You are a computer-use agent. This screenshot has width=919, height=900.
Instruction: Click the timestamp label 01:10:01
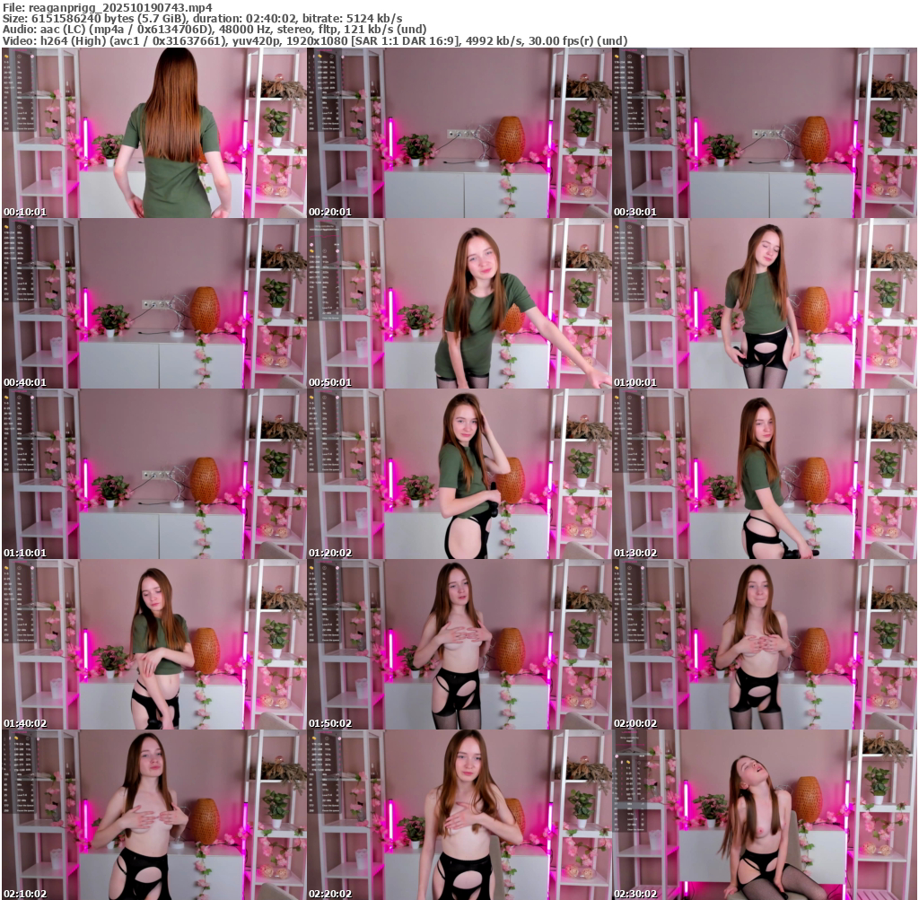(24, 553)
